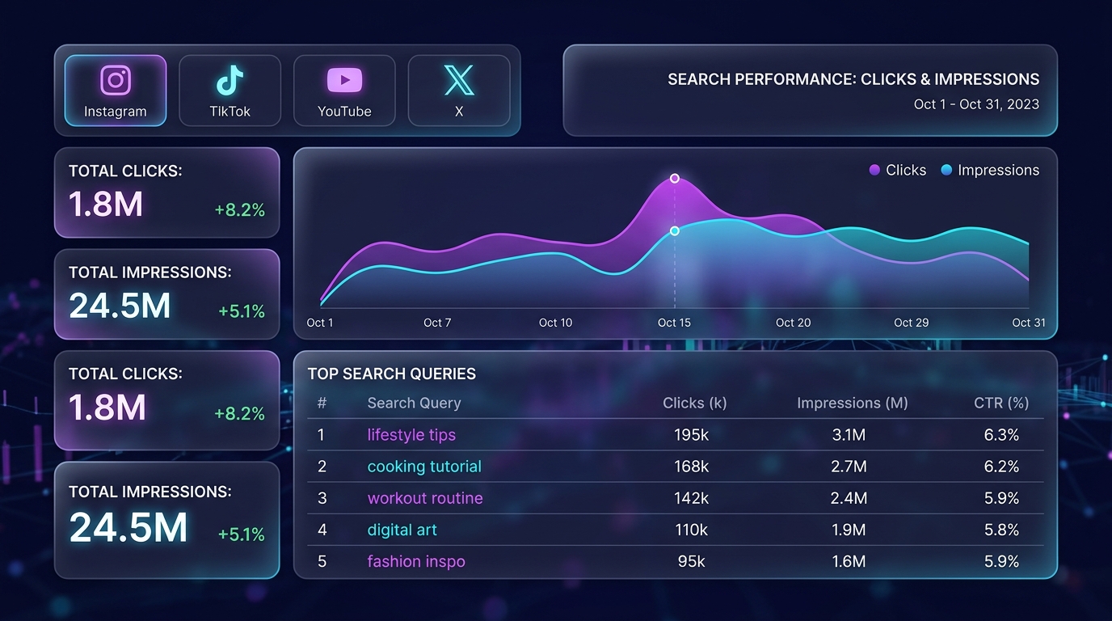The image size is (1112, 621).
Task: Open the lifestyle tips query link
Action: [411, 435]
